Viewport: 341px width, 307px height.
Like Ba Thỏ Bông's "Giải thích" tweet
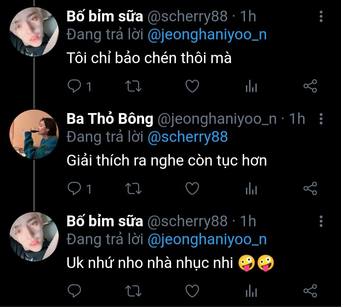tap(192, 189)
